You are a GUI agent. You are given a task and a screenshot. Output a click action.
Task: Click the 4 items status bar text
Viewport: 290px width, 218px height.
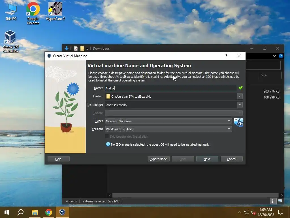71,201
